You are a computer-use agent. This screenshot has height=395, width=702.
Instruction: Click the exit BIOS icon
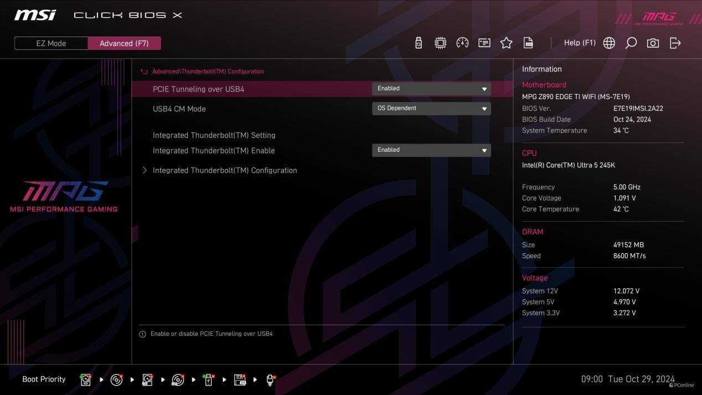click(x=675, y=43)
